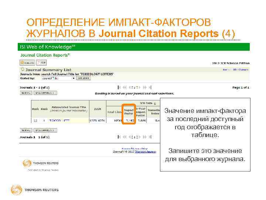Viewport: 266px width, 200px height.
Task: Jump forward ten pages in bottom pagination
Action: pyautogui.click(x=144, y=137)
